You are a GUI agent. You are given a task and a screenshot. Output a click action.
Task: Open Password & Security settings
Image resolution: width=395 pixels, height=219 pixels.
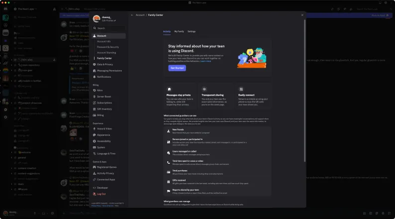pos(108,47)
